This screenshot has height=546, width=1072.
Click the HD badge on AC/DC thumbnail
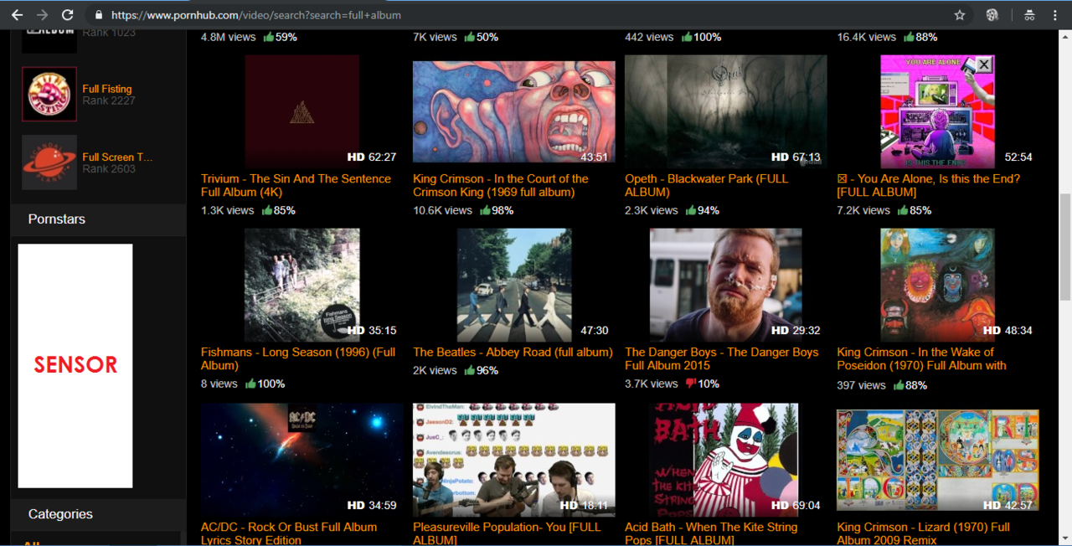(356, 505)
